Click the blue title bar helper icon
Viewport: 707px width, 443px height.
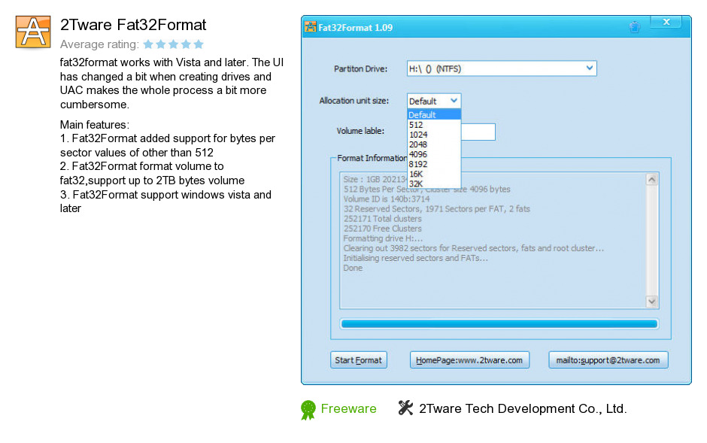[x=634, y=27]
